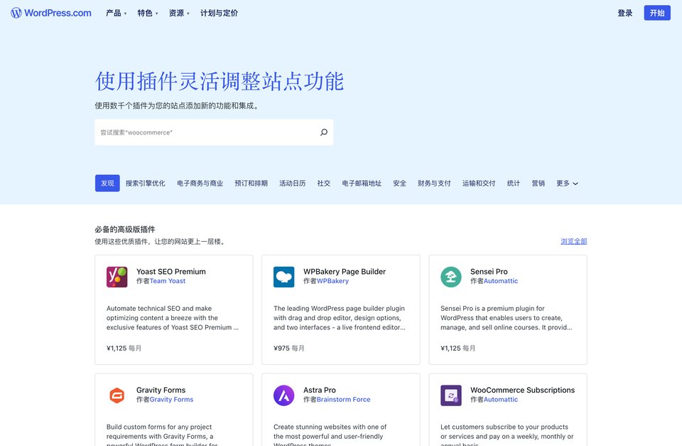
Task: Expand the 资源 menu
Action: pyautogui.click(x=179, y=13)
